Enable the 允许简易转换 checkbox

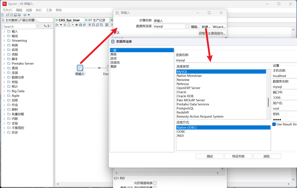[155, 183]
